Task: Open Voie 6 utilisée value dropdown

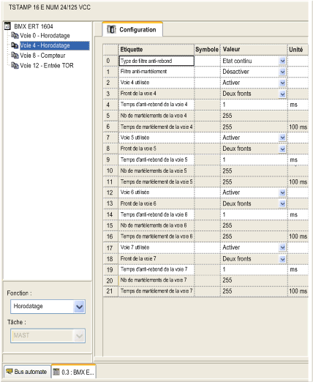Action: (282, 192)
